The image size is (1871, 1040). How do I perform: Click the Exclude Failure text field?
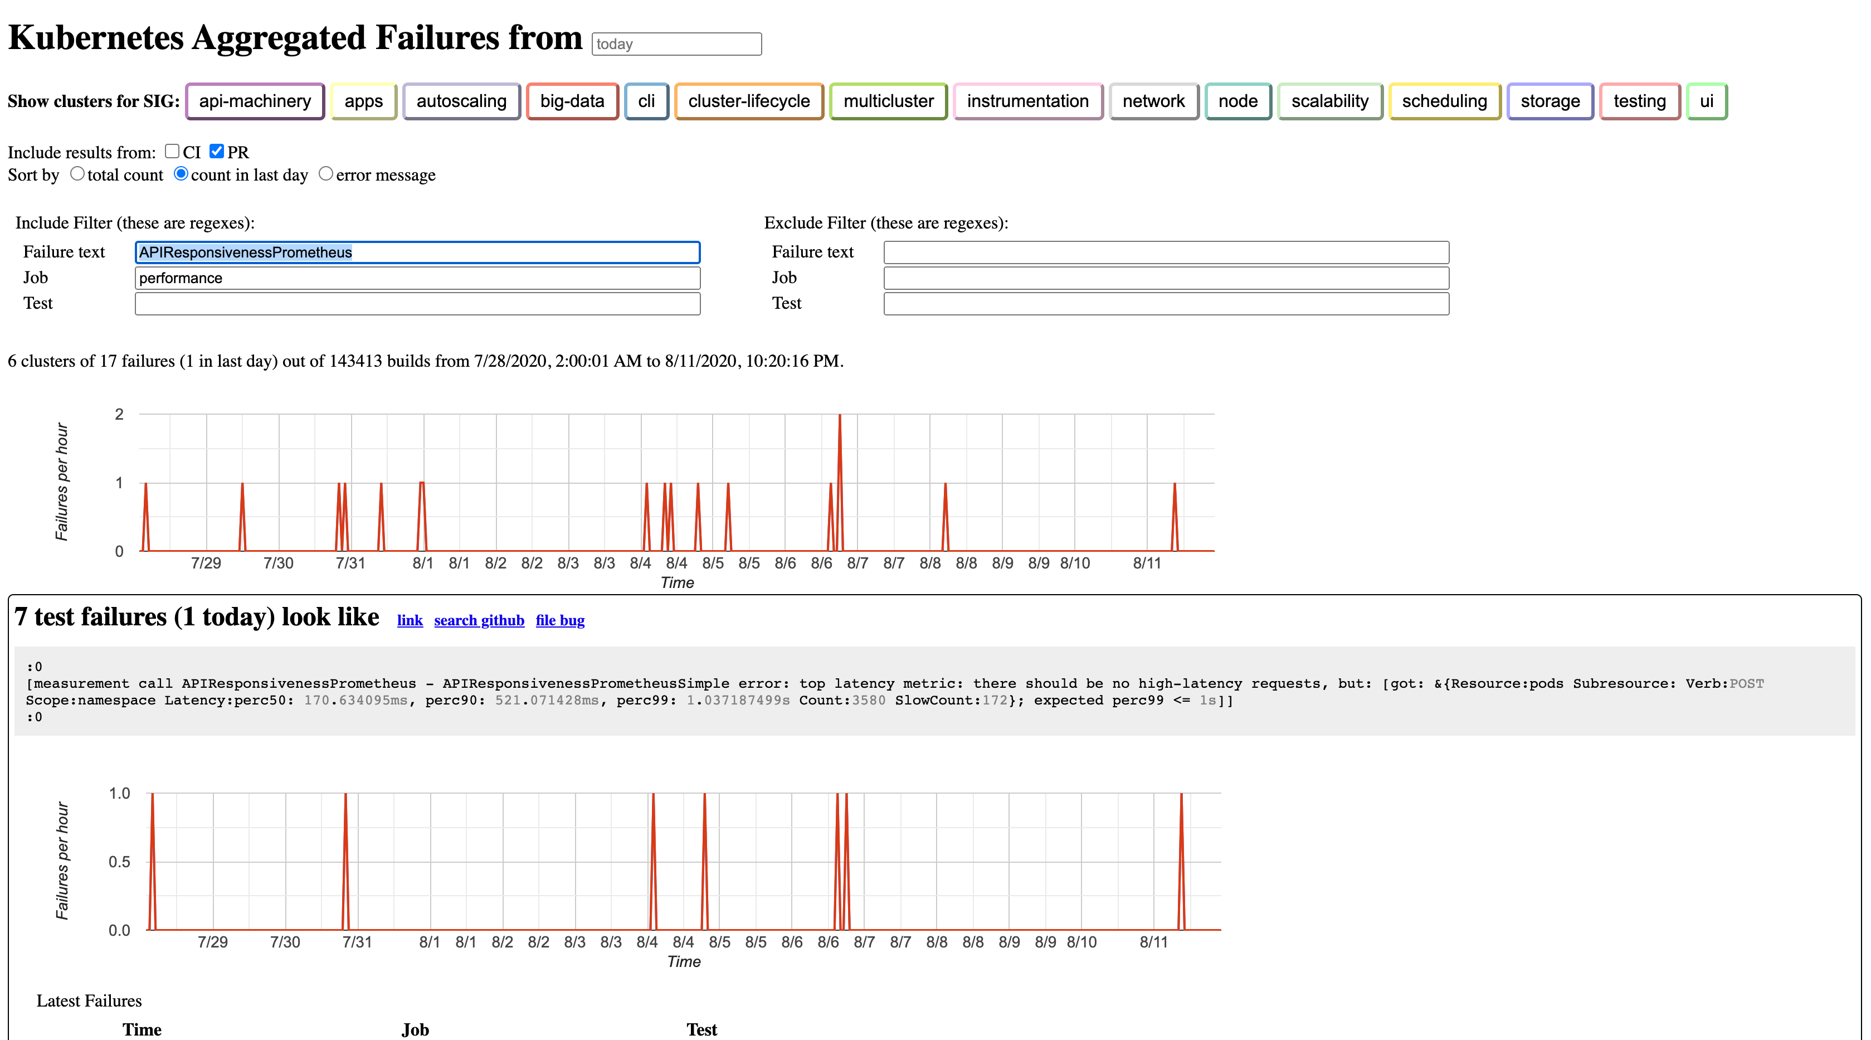tap(1166, 252)
